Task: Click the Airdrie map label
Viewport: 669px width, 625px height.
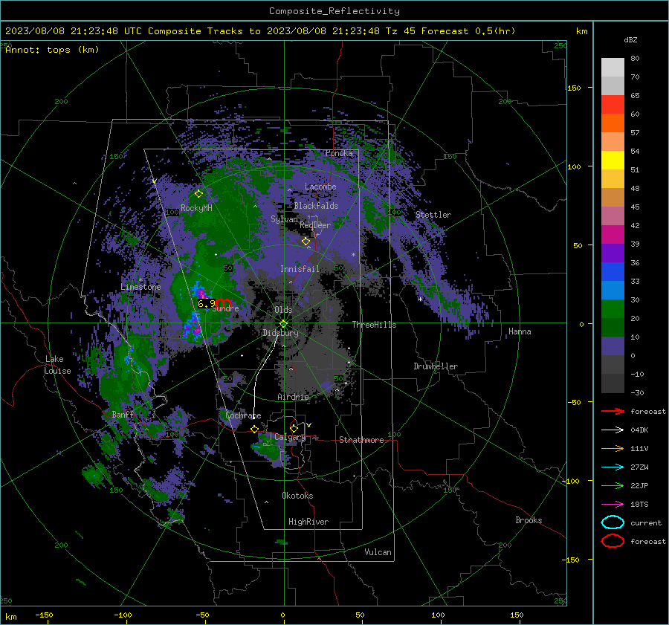Action: (293, 397)
